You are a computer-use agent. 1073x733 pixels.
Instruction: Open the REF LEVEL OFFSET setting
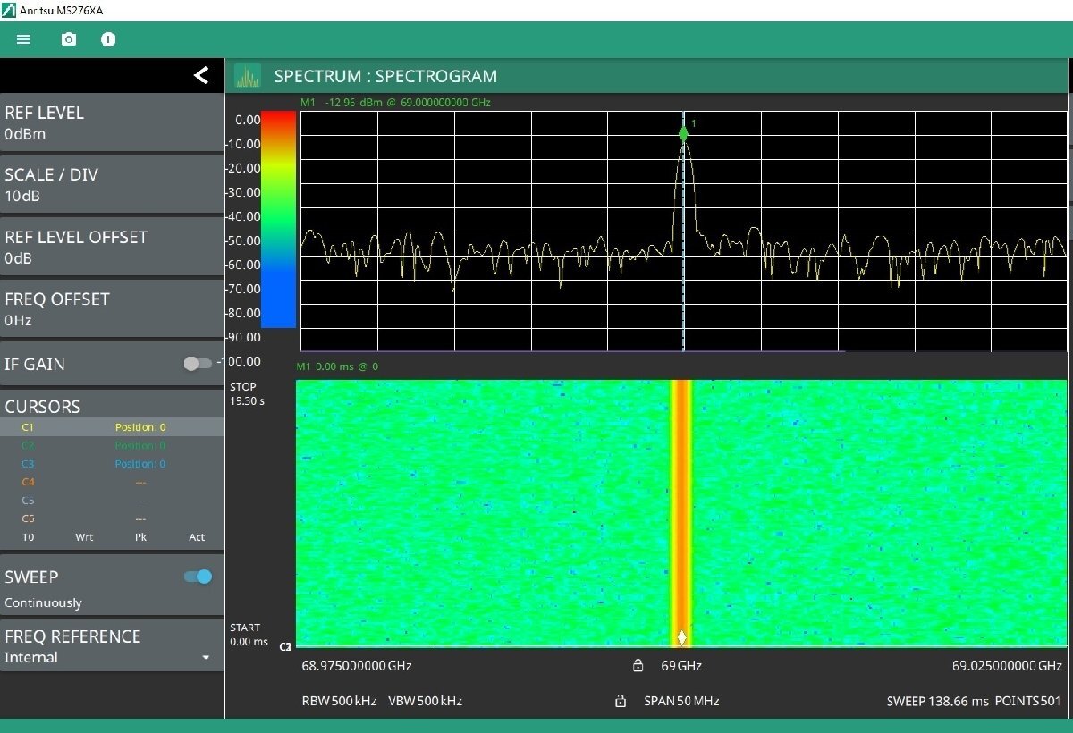point(112,247)
